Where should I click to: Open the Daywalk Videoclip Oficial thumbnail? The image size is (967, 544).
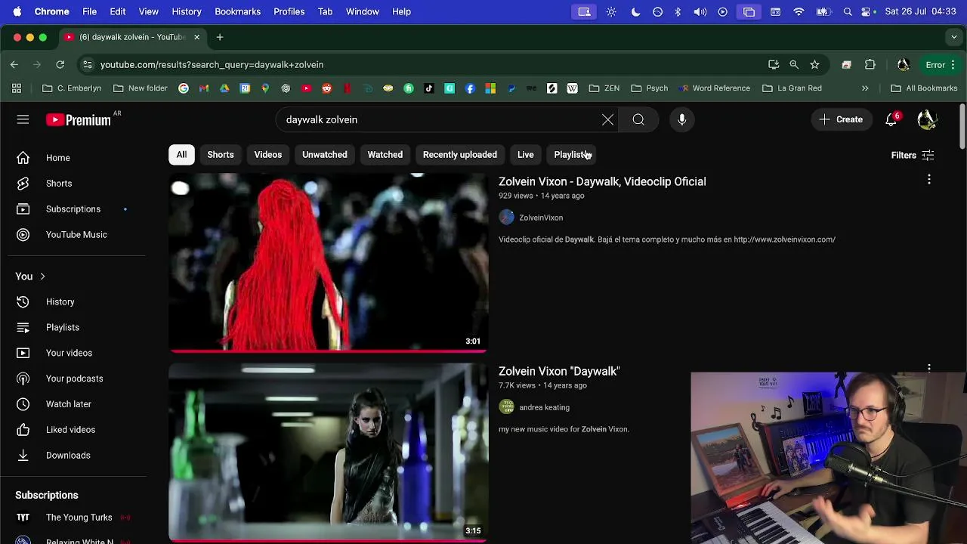tap(328, 262)
